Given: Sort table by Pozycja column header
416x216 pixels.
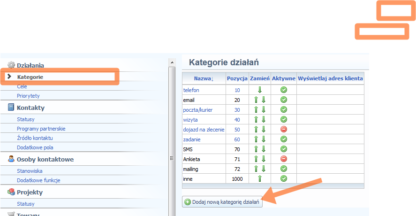Looking at the screenshot, I should 237,78.
